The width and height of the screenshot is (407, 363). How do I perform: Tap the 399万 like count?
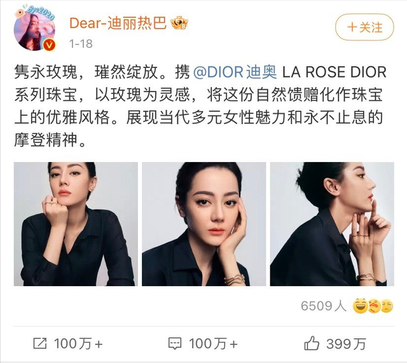pos(346,344)
